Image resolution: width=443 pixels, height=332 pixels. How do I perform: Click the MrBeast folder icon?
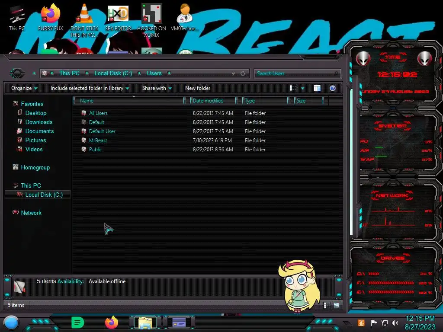point(84,140)
